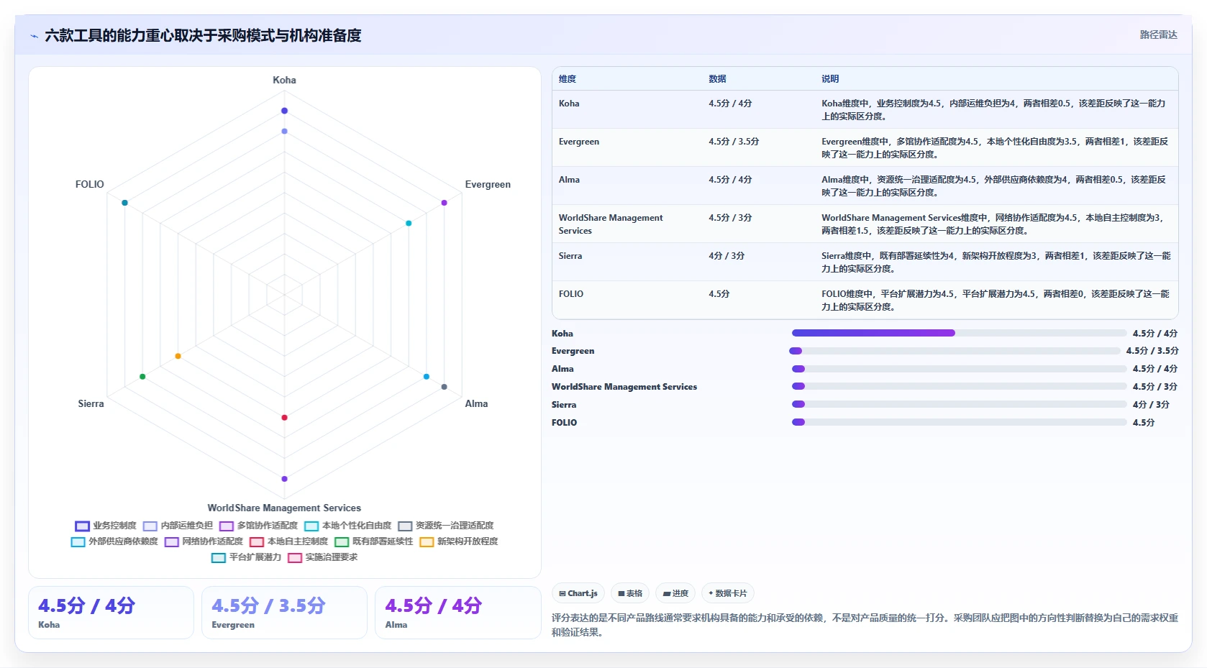Click the Sierra维度中 description text

coord(996,262)
